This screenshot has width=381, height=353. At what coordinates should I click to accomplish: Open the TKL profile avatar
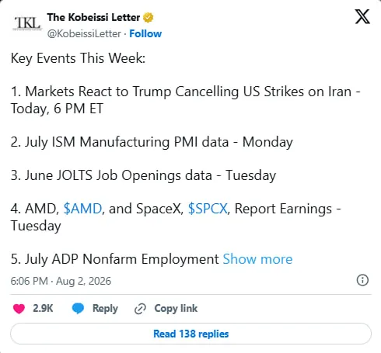click(27, 23)
